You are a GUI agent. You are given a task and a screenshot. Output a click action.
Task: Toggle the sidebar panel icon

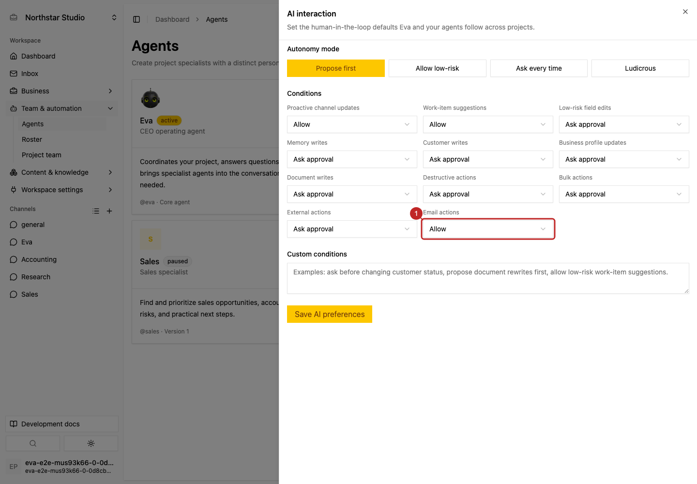pyautogui.click(x=136, y=19)
